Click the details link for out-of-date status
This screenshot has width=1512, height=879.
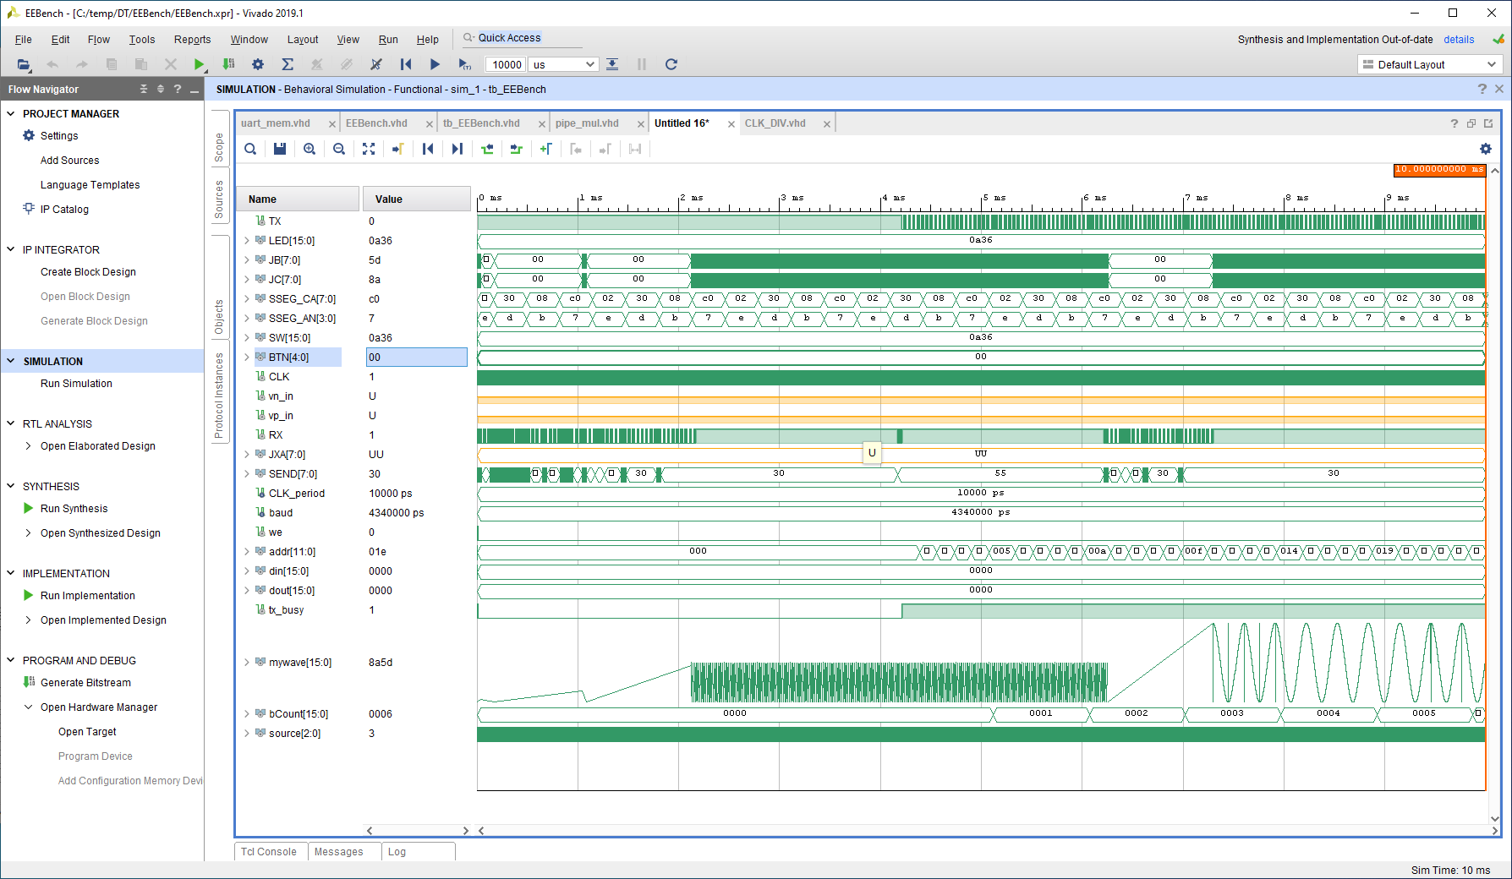[1458, 40]
